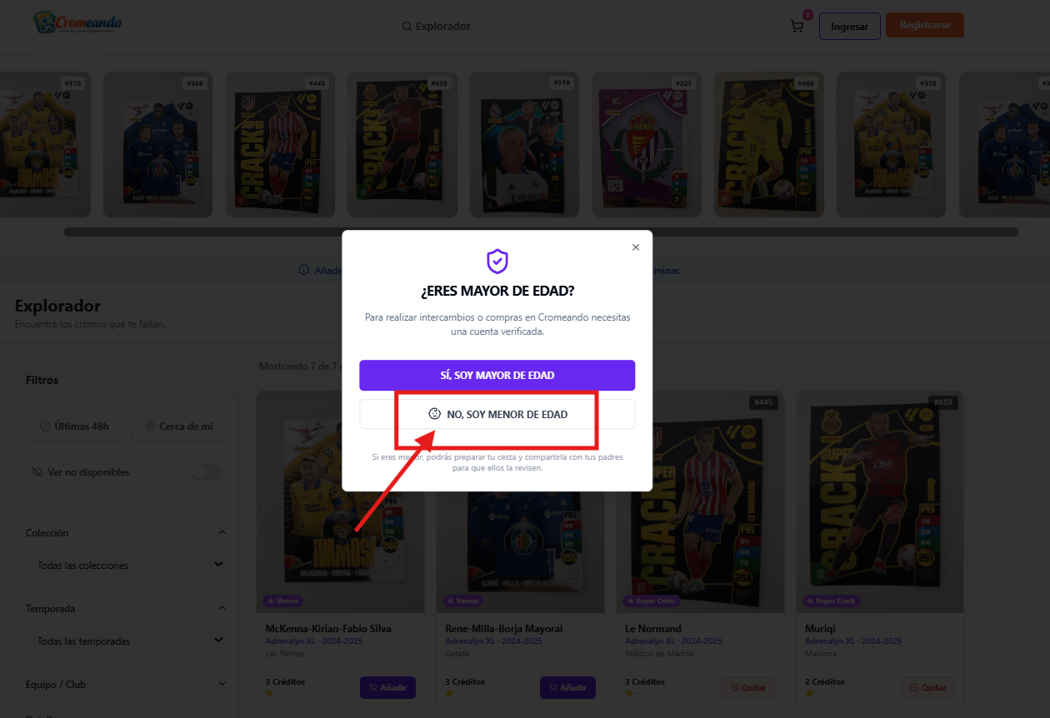The width and height of the screenshot is (1050, 718).
Task: Click the Cromeando logo
Action: pos(77,22)
